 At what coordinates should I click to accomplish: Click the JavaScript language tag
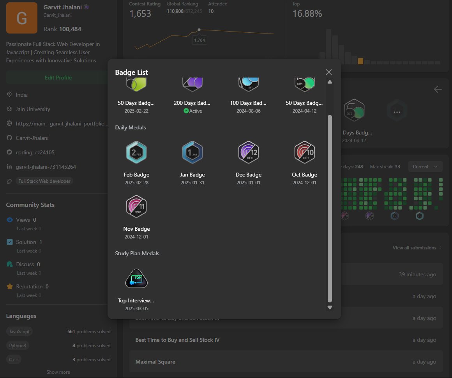pos(19,332)
